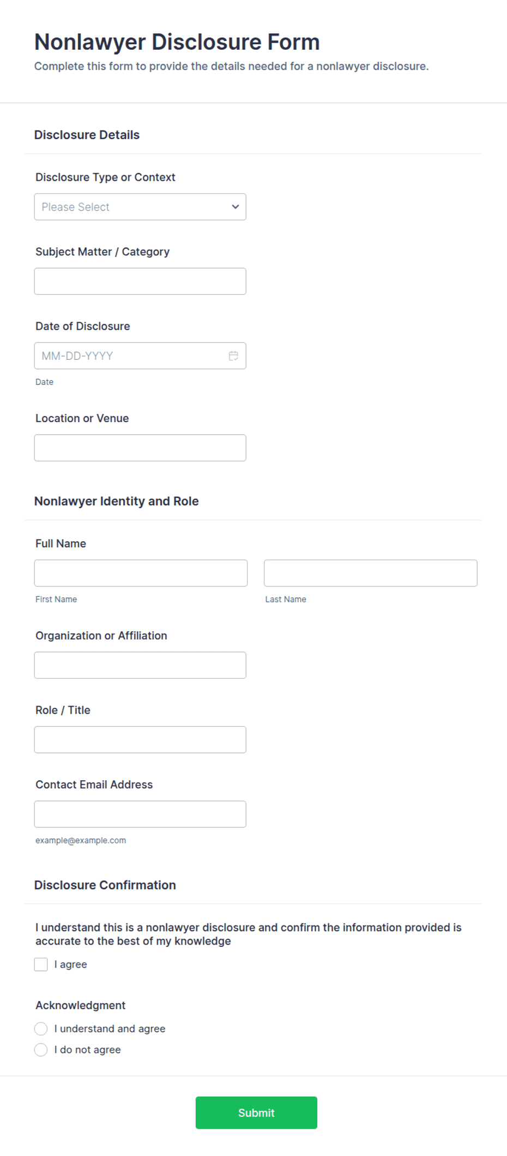The width and height of the screenshot is (507, 1156).
Task: Click the Nonlawyer Disclosure Form title
Action: click(177, 42)
